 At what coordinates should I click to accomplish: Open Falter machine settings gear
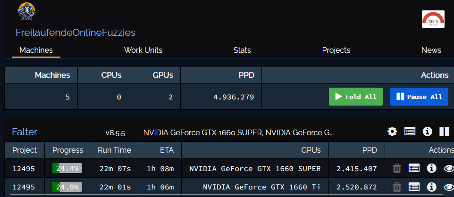(392, 131)
